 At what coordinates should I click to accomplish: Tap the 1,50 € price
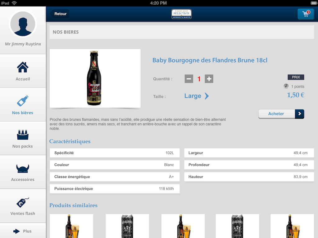tap(296, 95)
